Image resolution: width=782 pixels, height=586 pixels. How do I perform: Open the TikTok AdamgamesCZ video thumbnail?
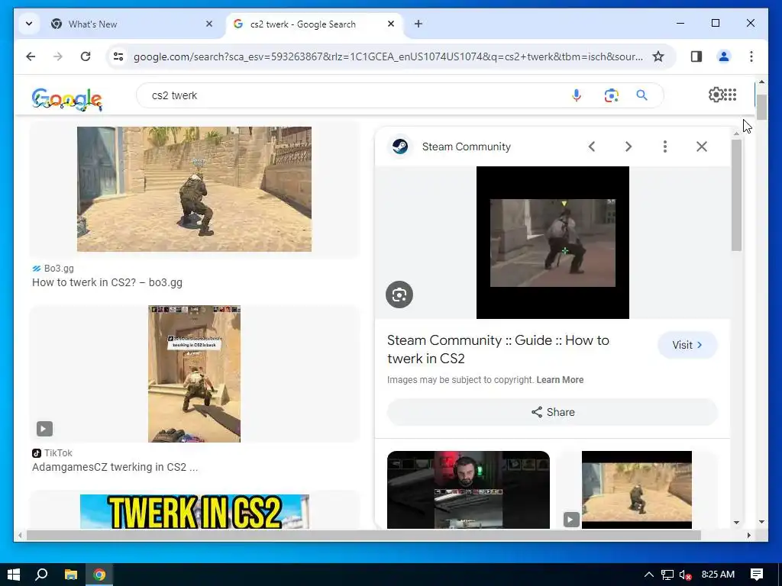click(194, 374)
